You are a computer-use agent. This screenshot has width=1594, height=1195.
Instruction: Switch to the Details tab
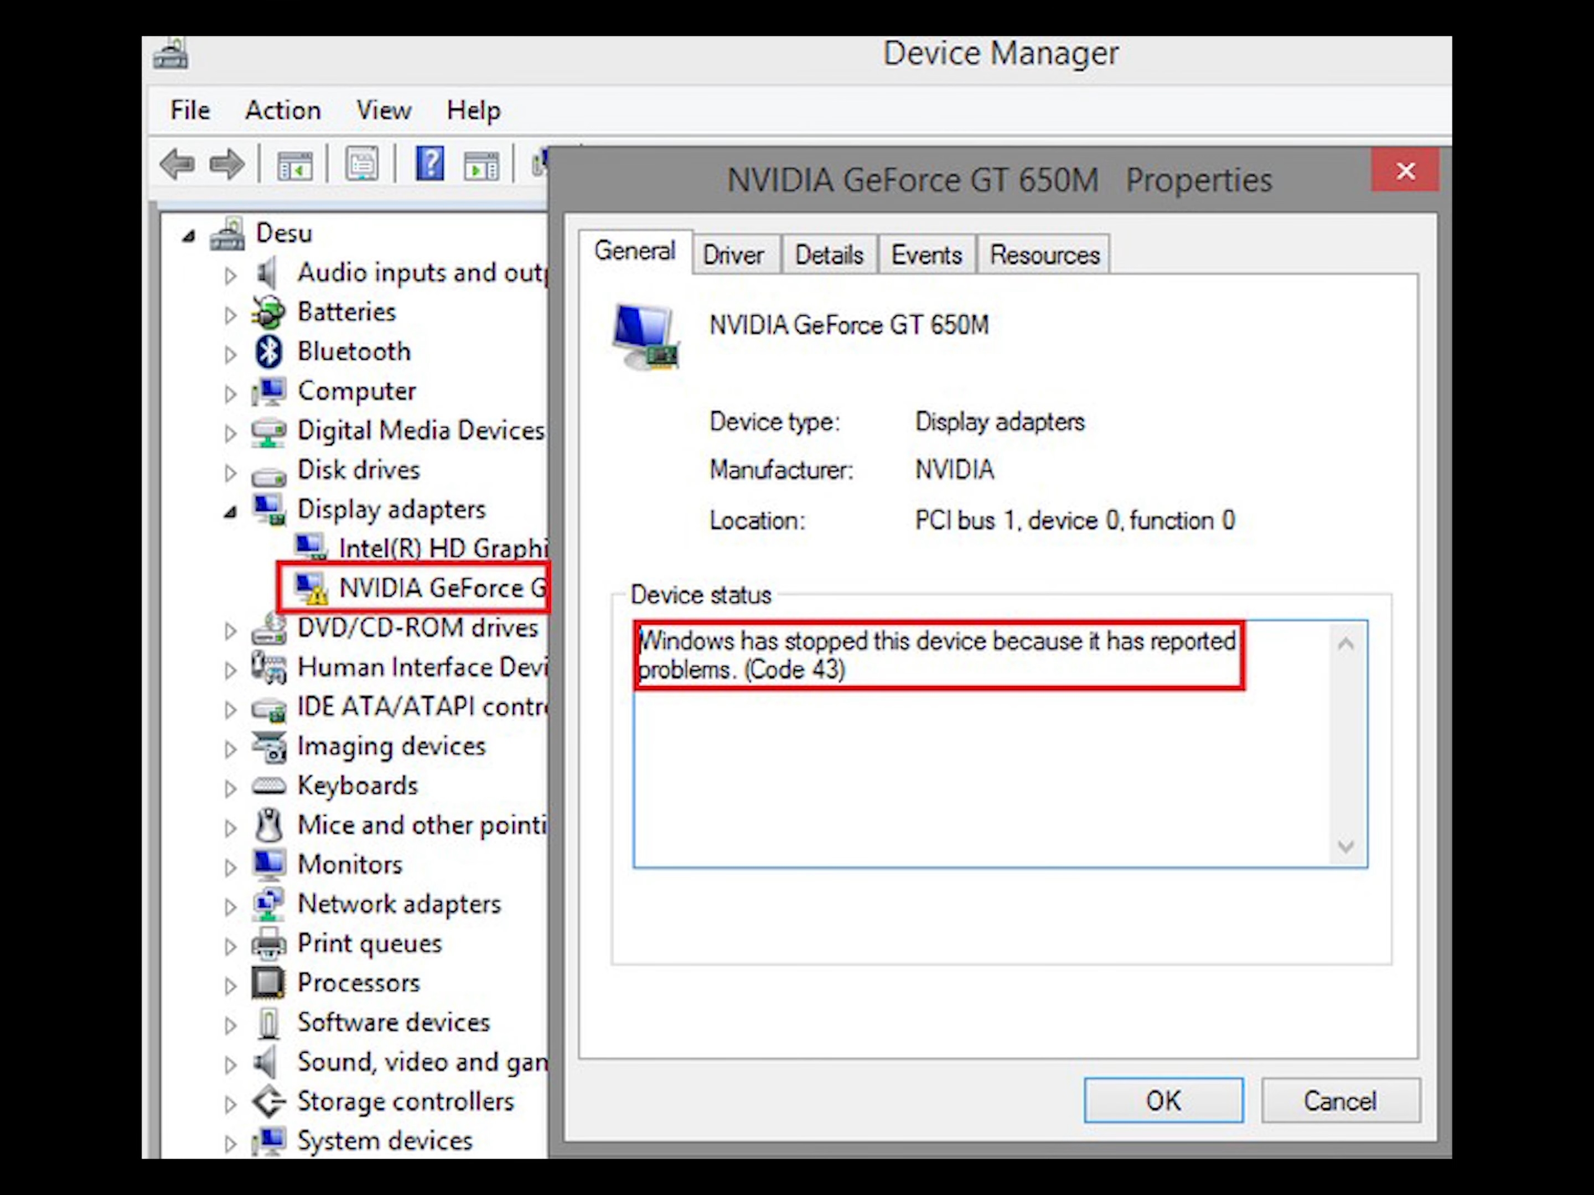[x=830, y=255]
